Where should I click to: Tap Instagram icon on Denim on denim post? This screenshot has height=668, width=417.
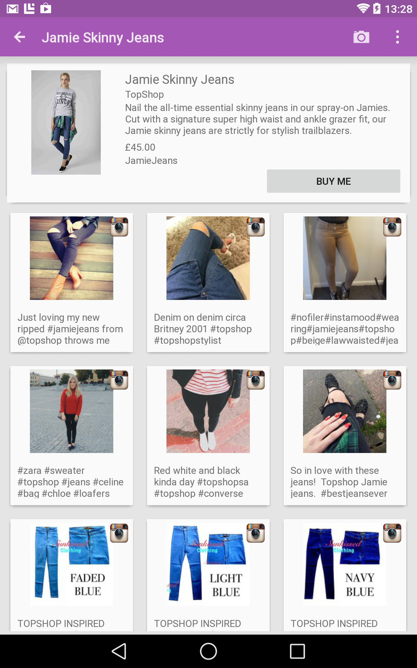point(256,227)
